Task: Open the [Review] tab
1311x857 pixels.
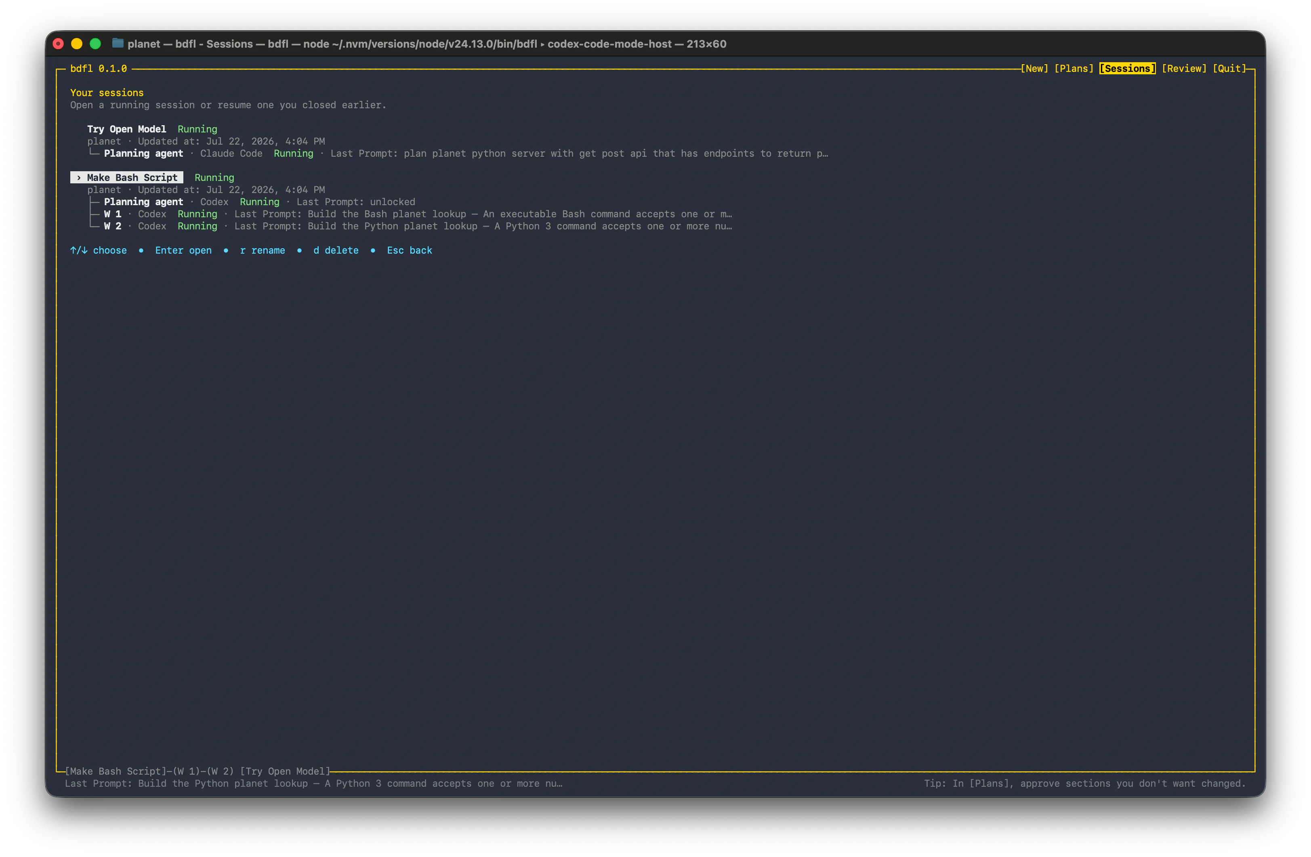Action: tap(1184, 68)
